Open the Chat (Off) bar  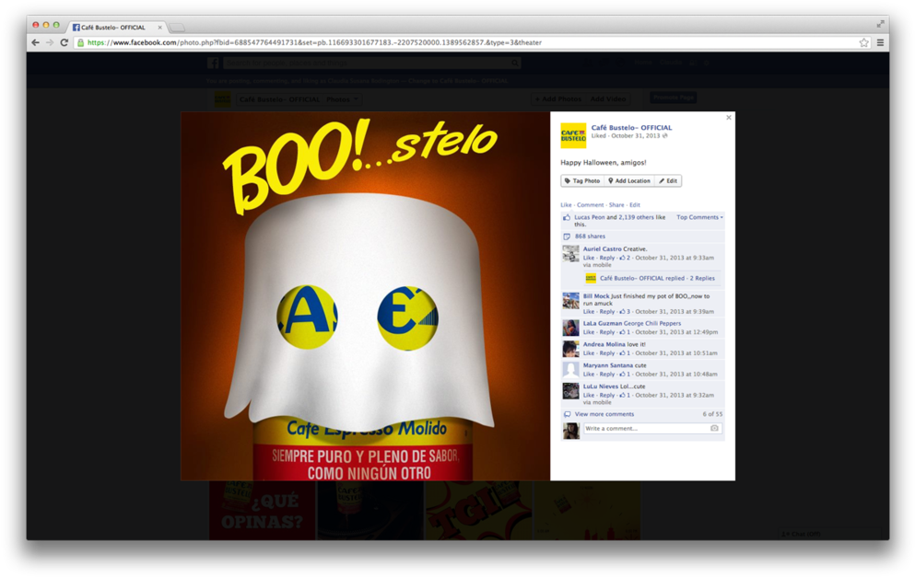[x=828, y=534]
